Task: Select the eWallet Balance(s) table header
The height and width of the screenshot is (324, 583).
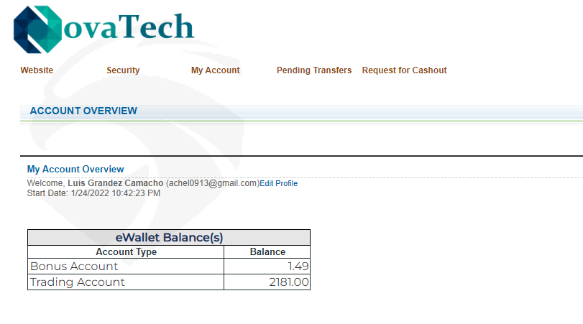Action: click(x=169, y=237)
